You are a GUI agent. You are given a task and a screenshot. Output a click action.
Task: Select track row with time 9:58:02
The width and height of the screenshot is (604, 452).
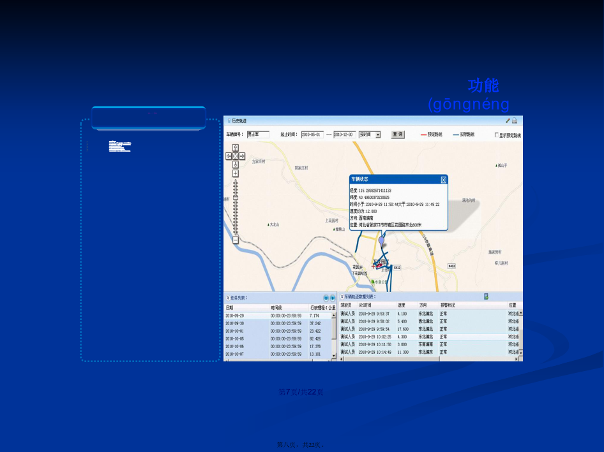(428, 321)
